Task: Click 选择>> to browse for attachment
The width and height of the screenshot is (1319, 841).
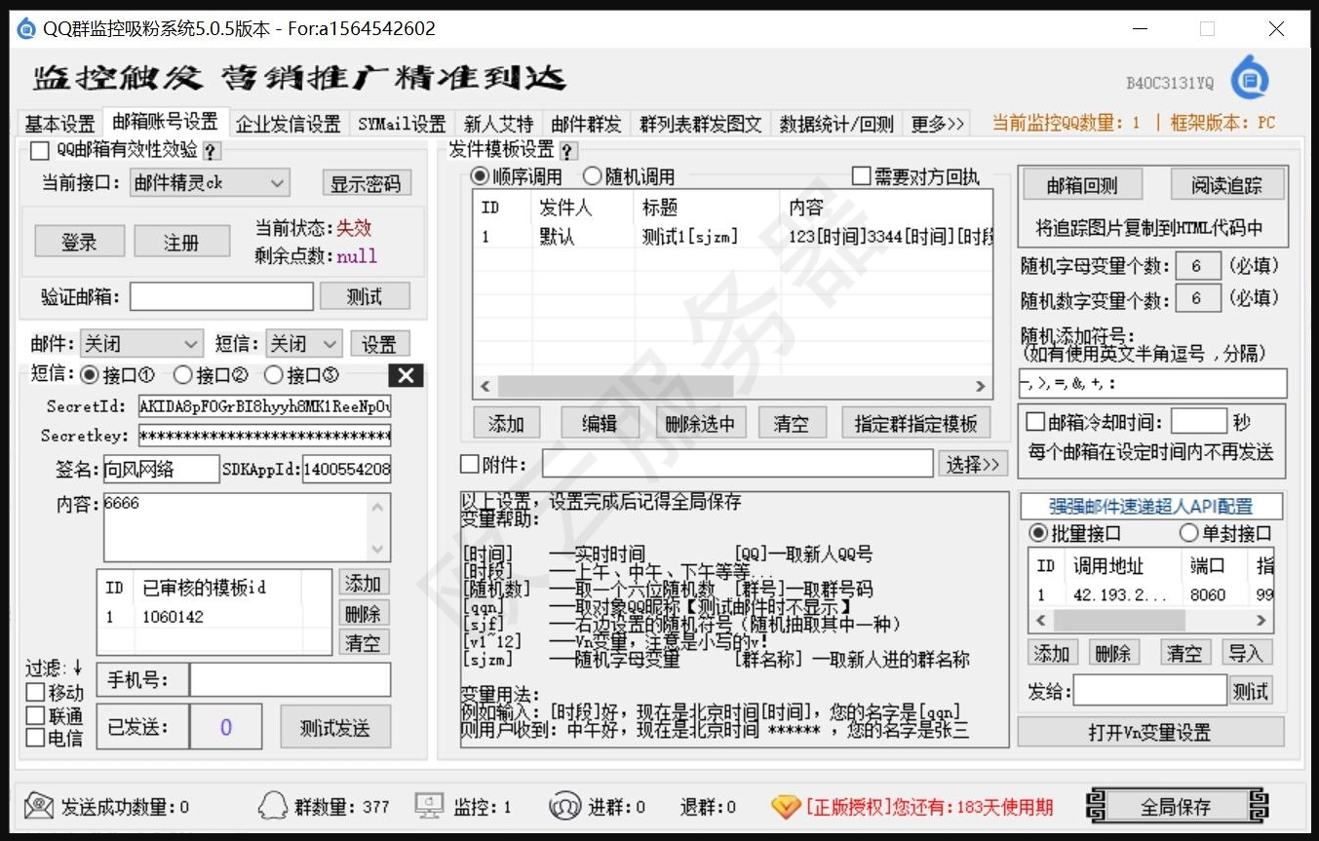Action: 973,465
